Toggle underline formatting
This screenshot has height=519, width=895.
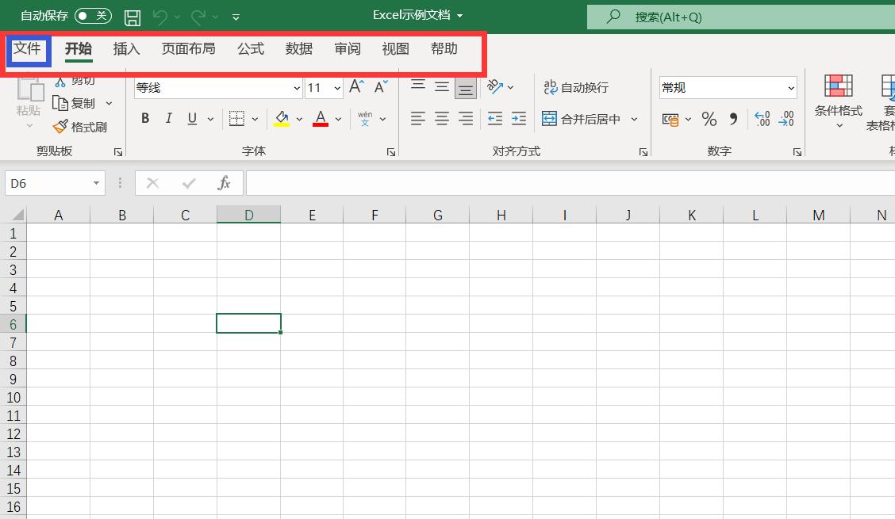click(191, 117)
